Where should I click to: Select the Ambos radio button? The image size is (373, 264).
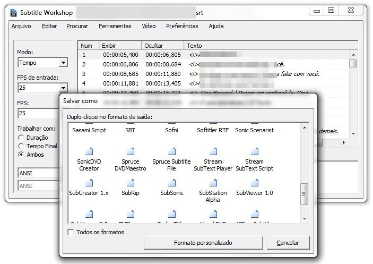coord(21,155)
